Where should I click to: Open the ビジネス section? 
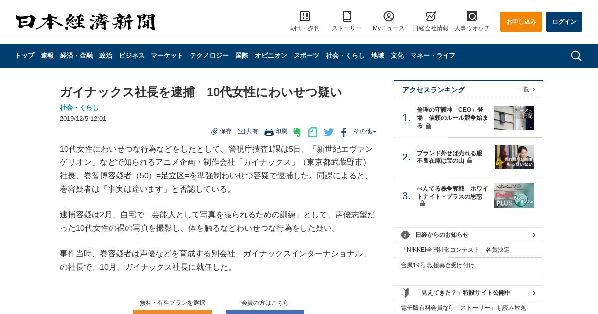pyautogui.click(x=132, y=56)
